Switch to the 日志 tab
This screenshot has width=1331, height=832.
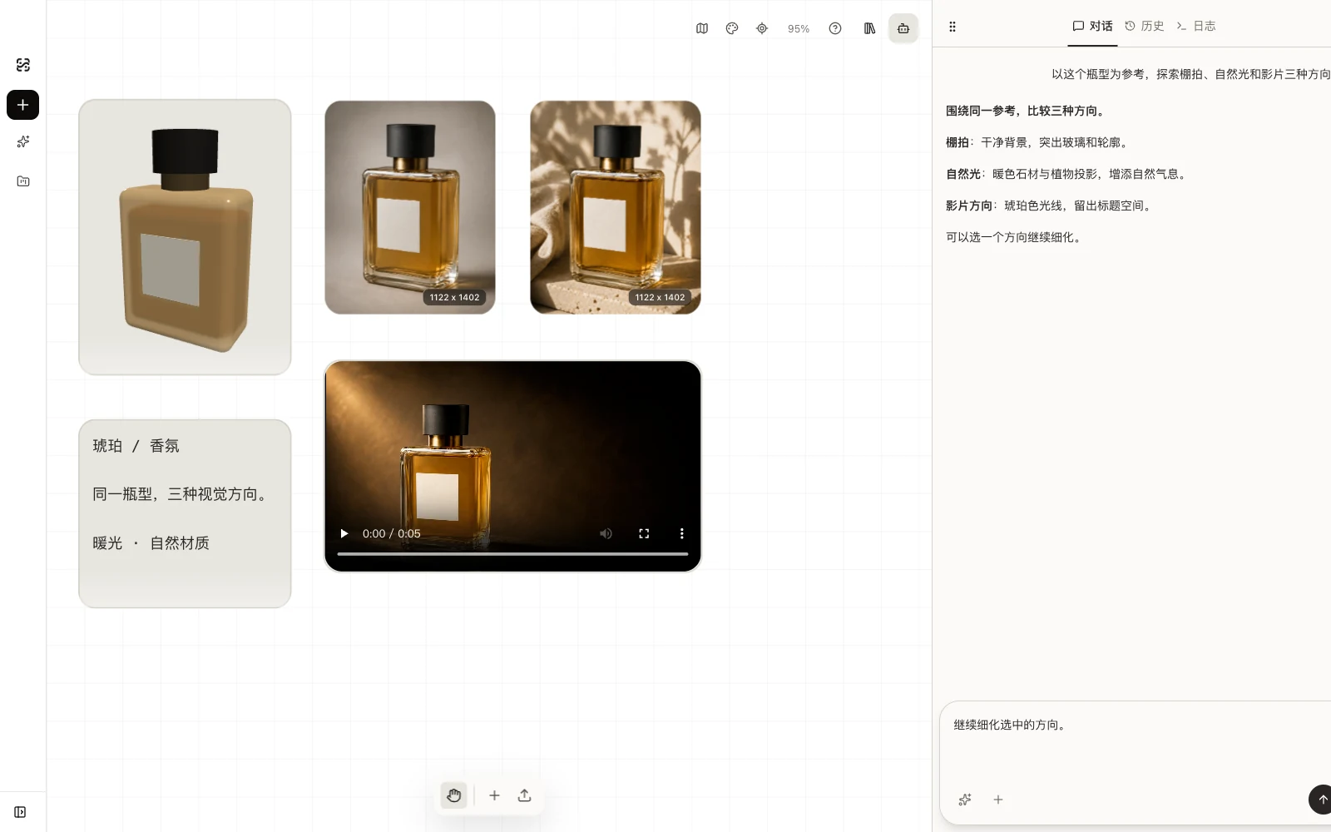1196,26
